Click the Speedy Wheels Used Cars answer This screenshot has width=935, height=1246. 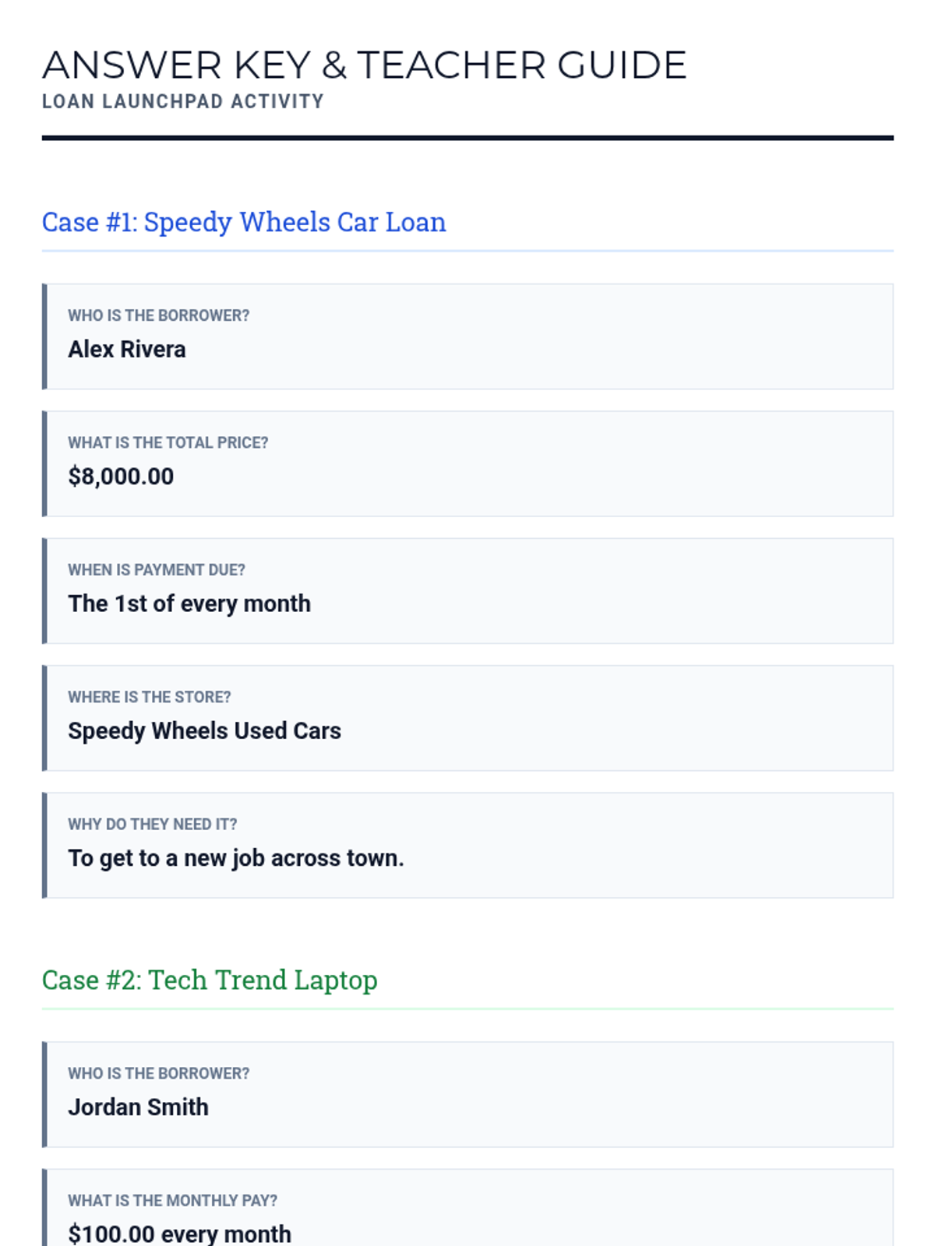[x=204, y=730]
